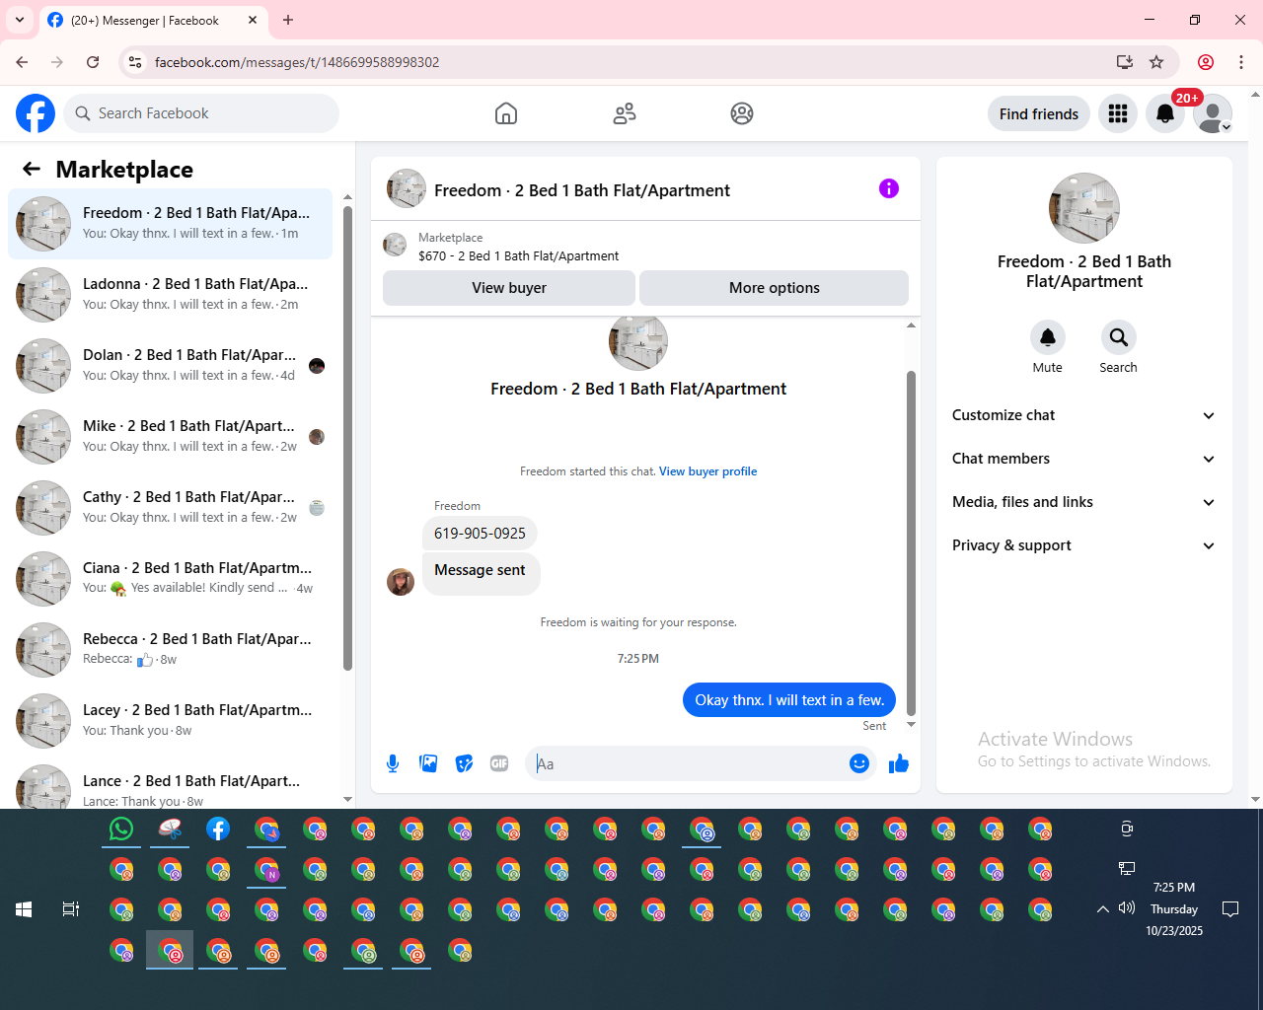1263x1010 pixels.
Task: Open the notifications bell with 20+ badge
Action: (1165, 113)
